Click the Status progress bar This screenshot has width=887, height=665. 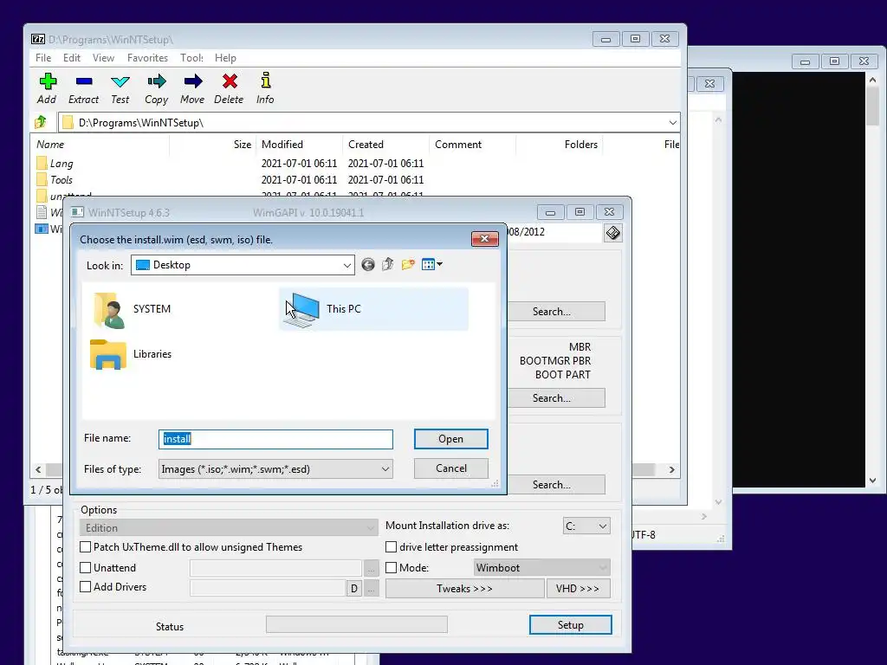pos(356,625)
